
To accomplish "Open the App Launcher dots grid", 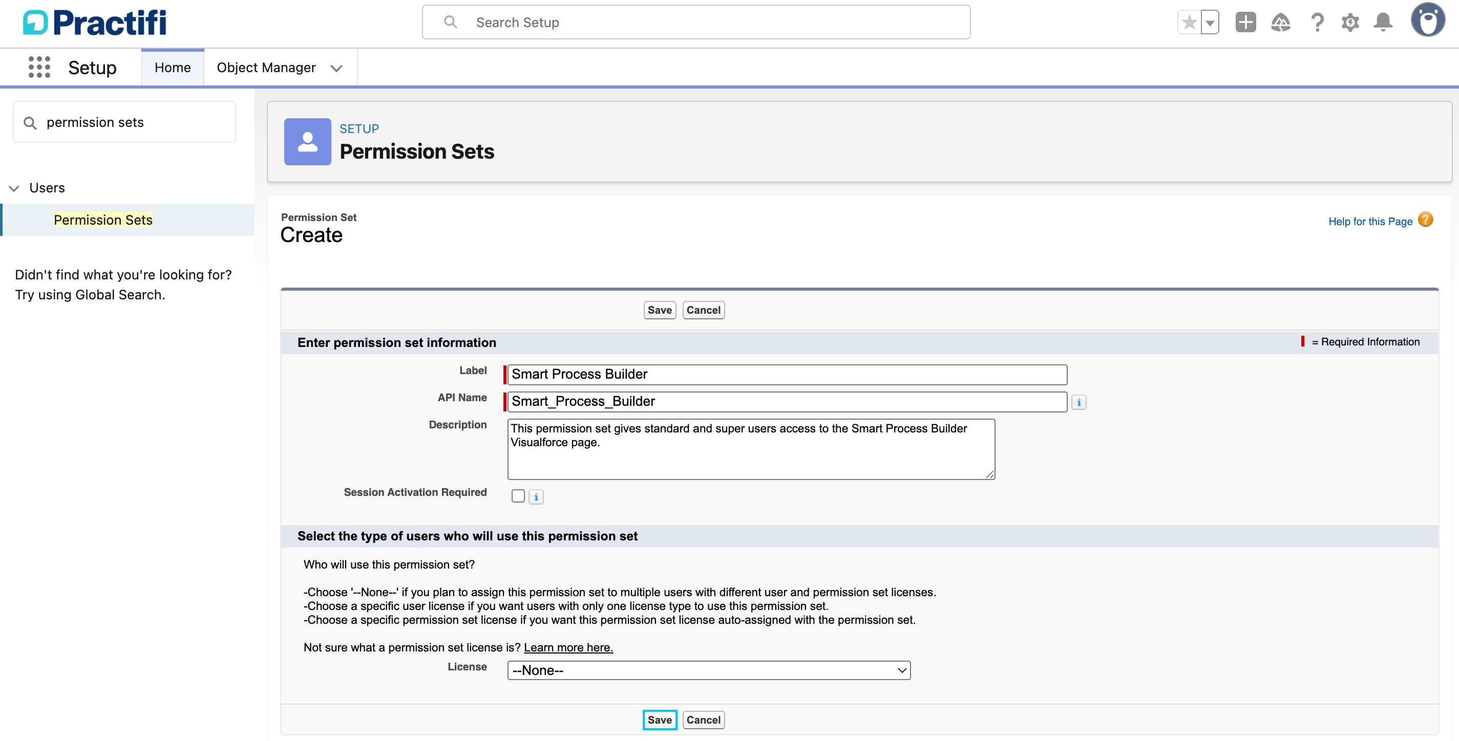I will click(x=39, y=68).
